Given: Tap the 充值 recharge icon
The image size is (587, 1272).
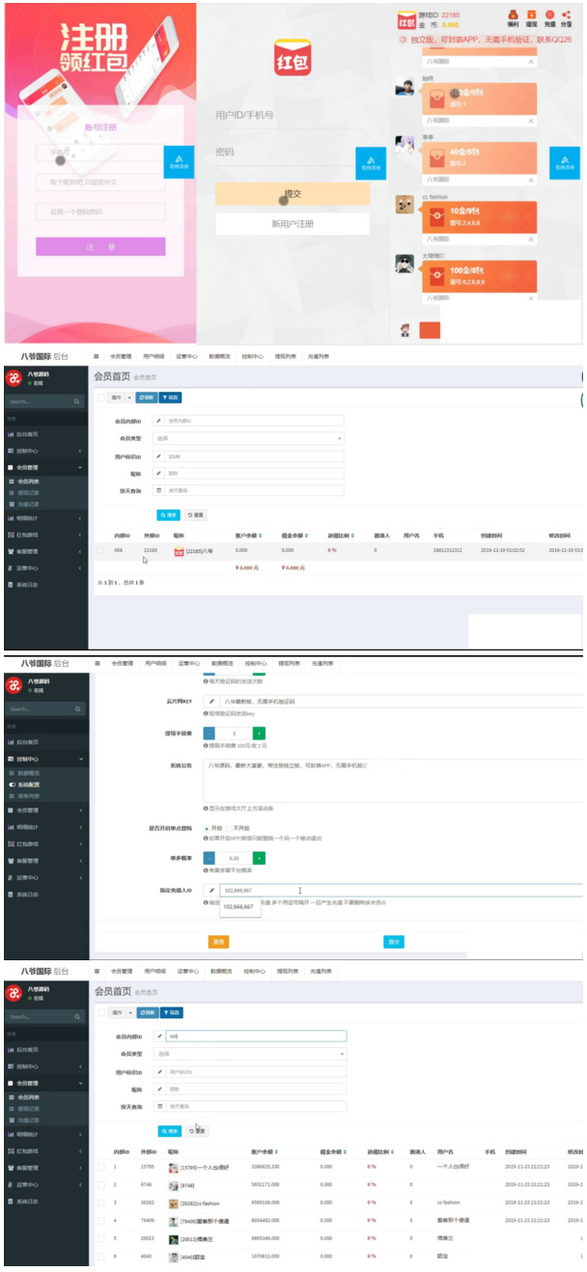Looking at the screenshot, I should point(549,14).
